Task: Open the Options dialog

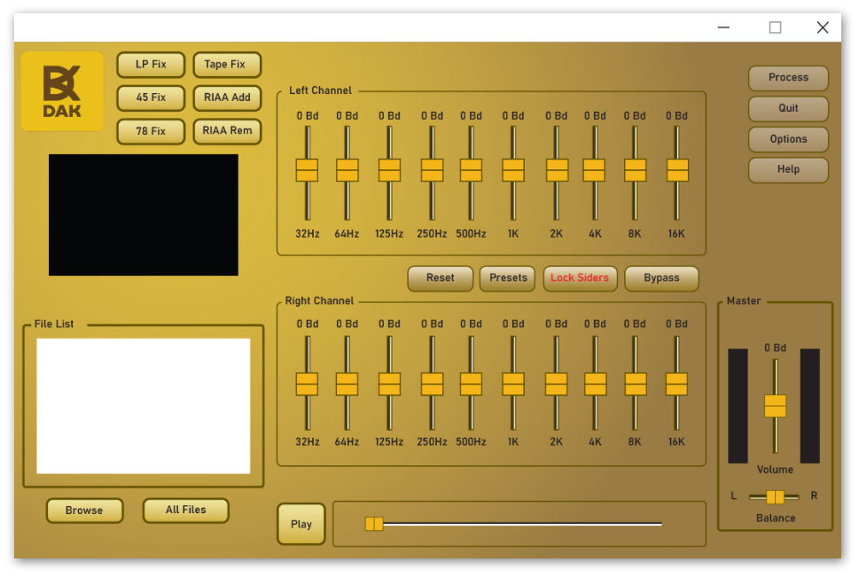Action: (x=788, y=139)
